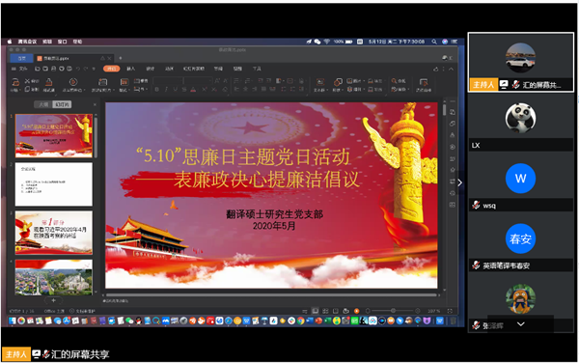Image resolution: width=579 pixels, height=363 pixels.
Task: Toggle Bold formatting
Action: [157, 90]
